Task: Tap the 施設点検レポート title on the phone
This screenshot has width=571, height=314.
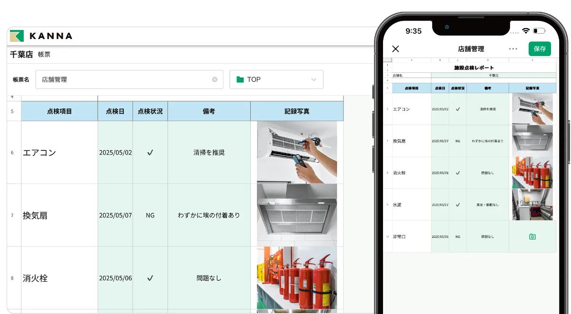Action: tap(474, 68)
